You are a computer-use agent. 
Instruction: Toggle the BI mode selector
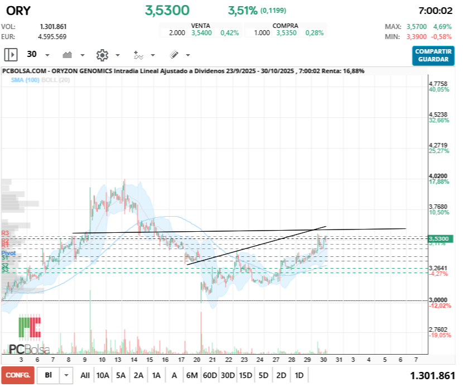point(49,375)
